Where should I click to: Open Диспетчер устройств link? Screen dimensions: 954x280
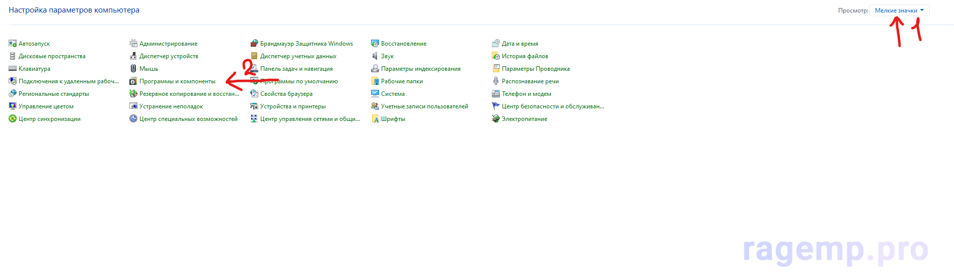tap(169, 56)
